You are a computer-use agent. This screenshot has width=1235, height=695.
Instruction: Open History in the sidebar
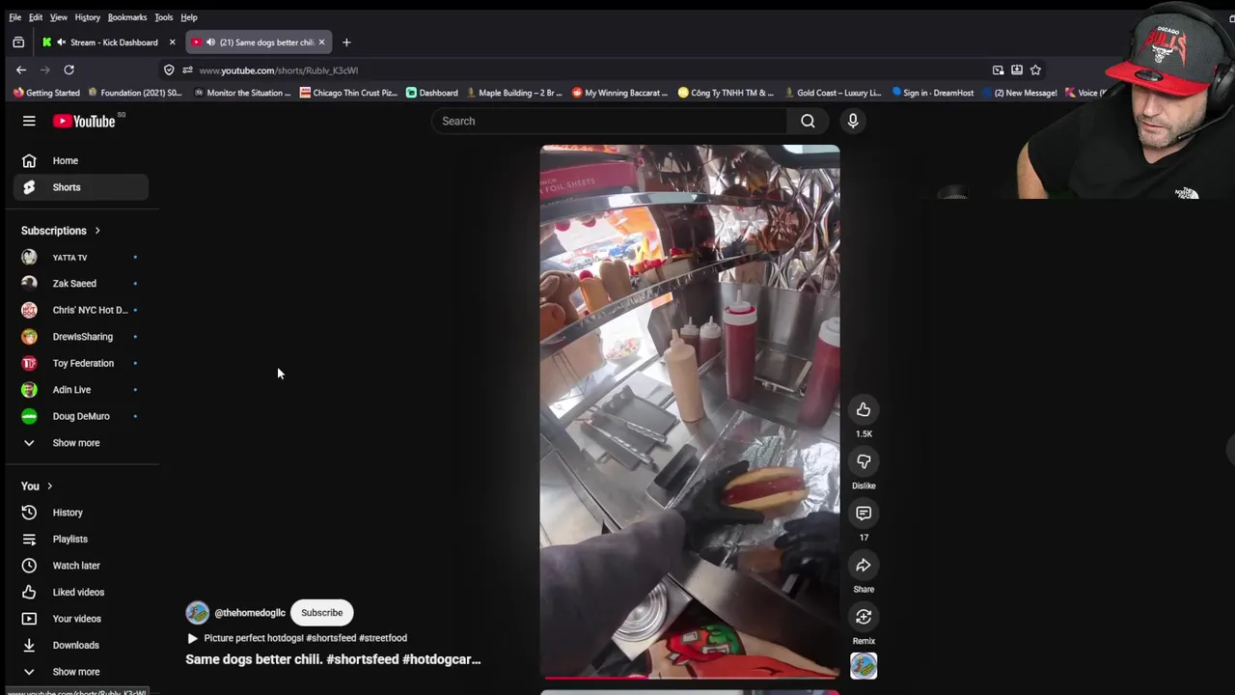81,513
